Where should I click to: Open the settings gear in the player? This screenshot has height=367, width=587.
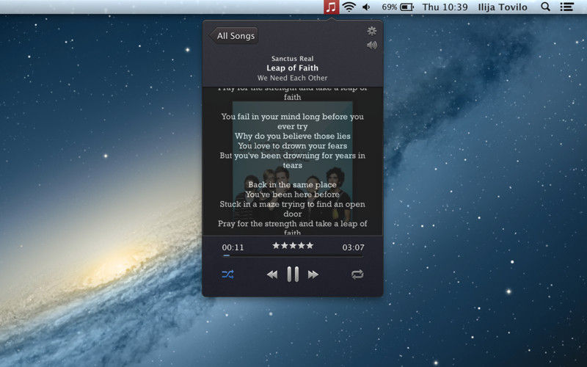click(371, 31)
